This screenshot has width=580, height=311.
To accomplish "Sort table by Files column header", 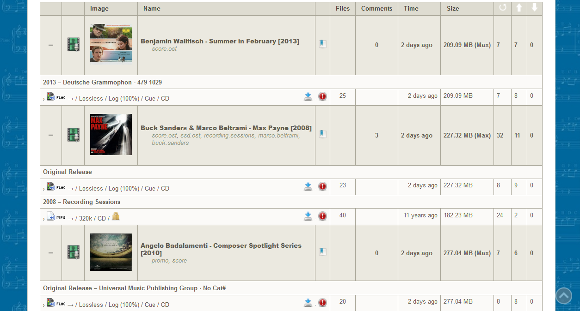I will (x=343, y=8).
